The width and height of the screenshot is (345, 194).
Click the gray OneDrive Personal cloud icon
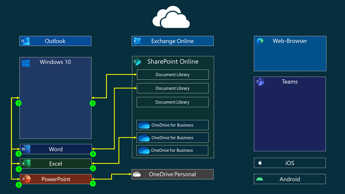tap(136, 174)
